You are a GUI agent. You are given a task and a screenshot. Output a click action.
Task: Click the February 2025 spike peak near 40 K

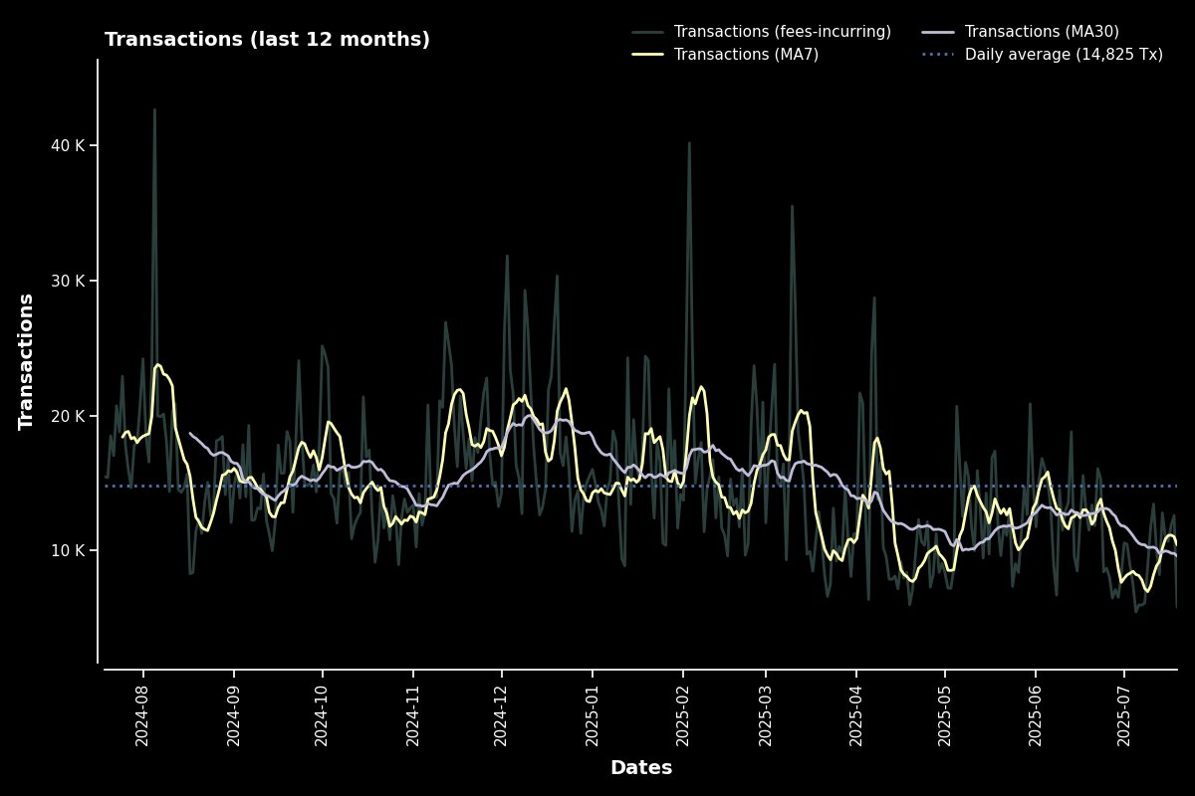pyautogui.click(x=688, y=142)
